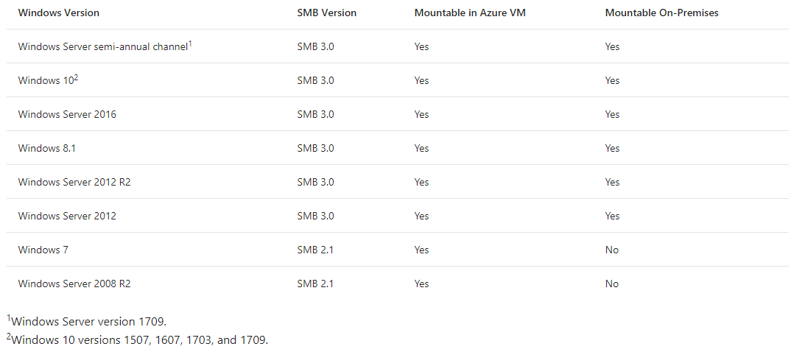The image size is (794, 352).
Task: Click SMB 2.1 in the Windows 7 row
Action: [315, 250]
